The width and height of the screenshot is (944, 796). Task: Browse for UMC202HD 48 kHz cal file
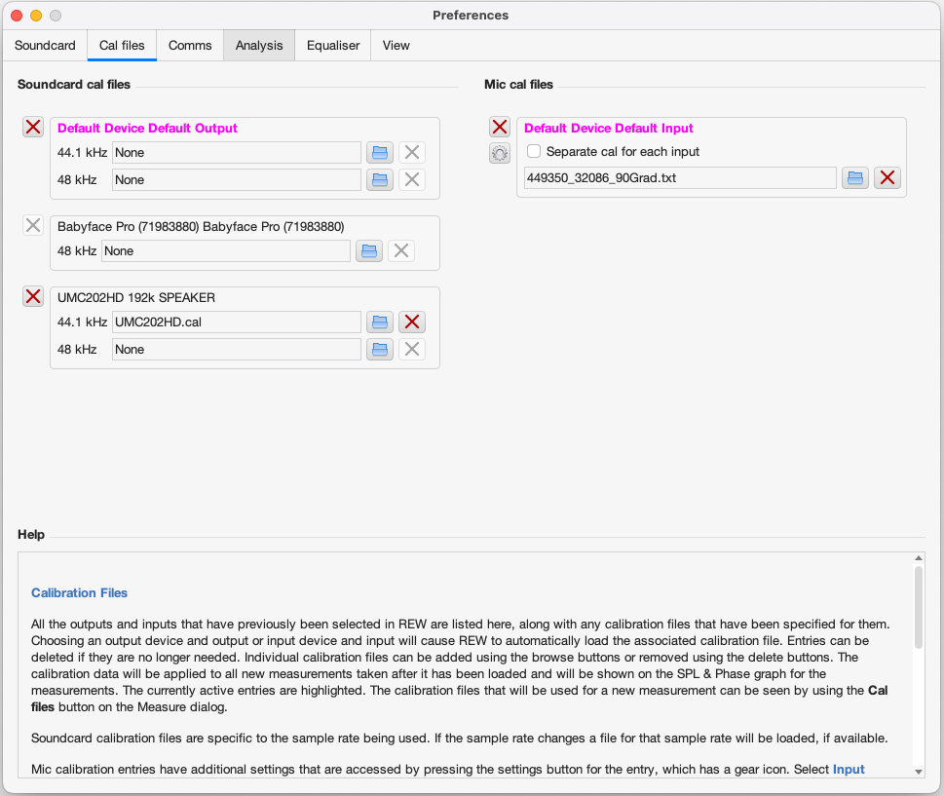tap(380, 349)
